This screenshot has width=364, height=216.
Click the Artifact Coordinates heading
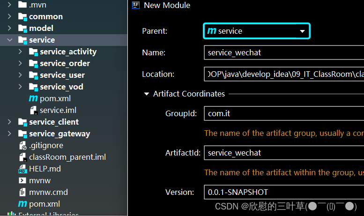pos(189,94)
